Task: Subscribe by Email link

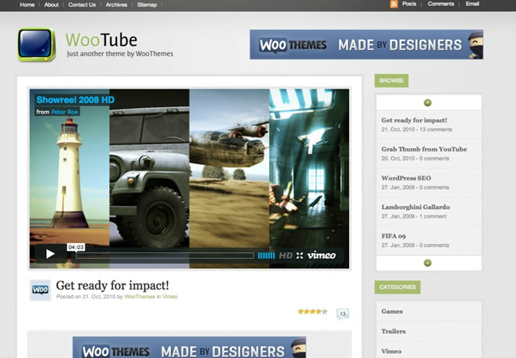Action: click(x=472, y=4)
